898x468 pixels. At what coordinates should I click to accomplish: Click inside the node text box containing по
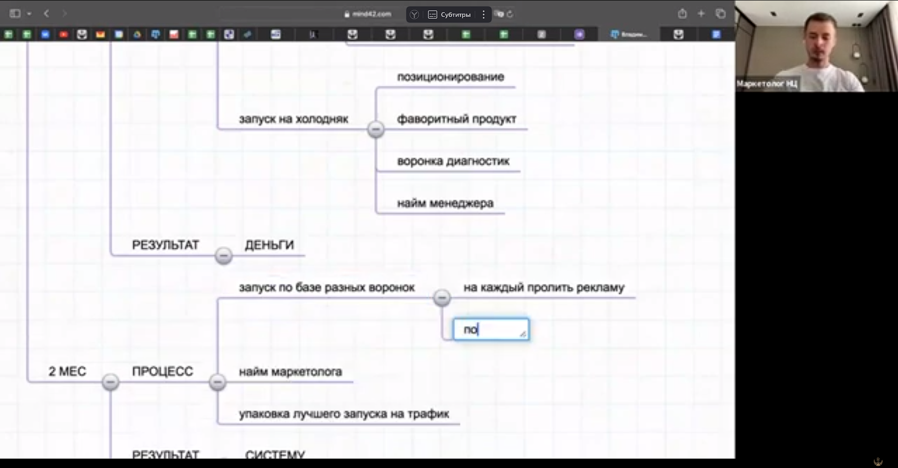(x=491, y=329)
